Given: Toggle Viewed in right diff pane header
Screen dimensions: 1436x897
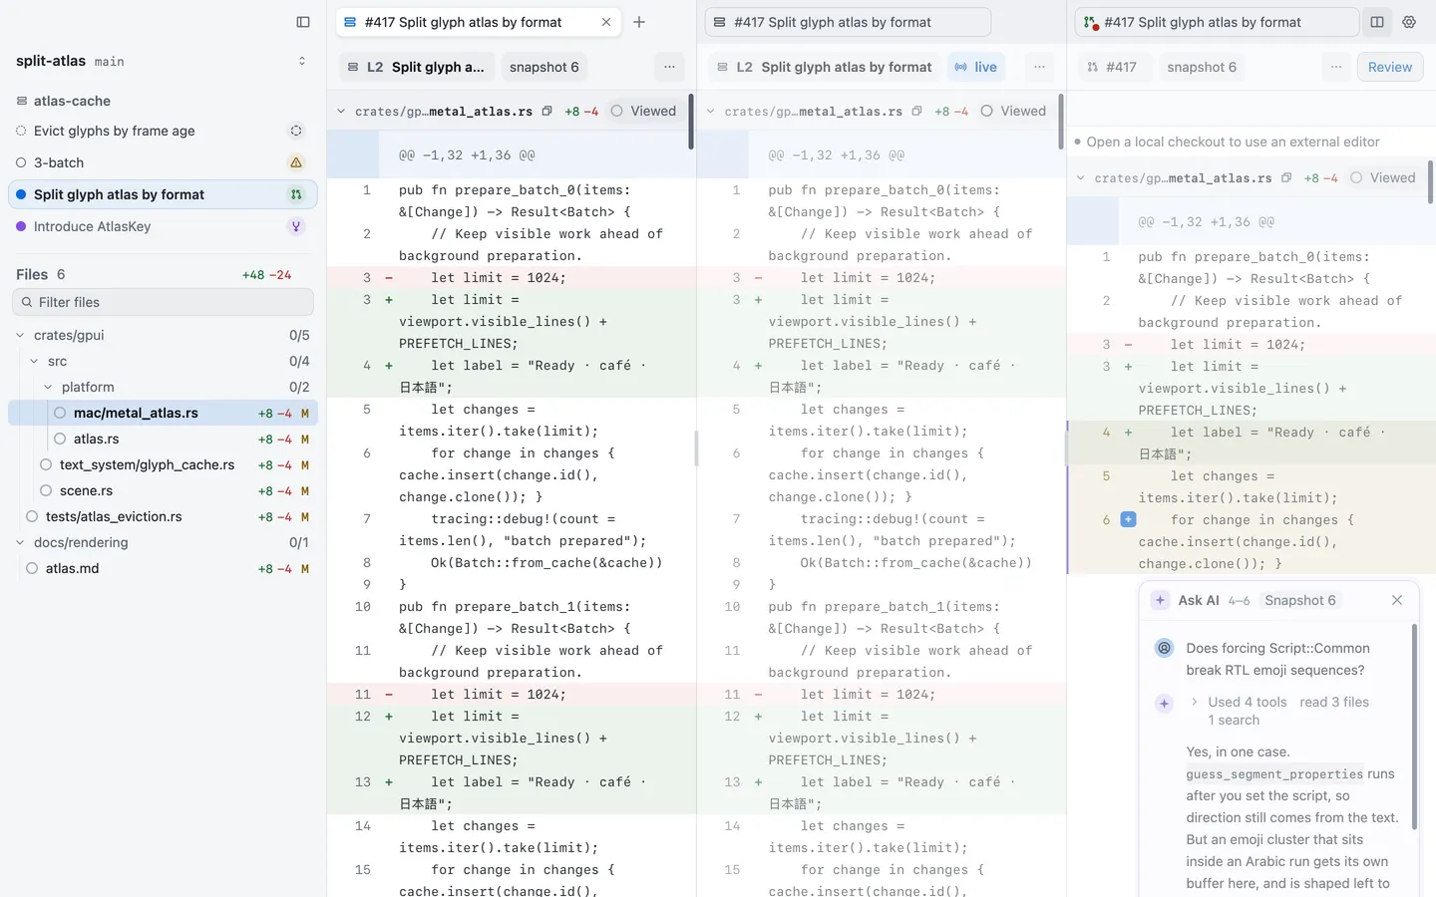Looking at the screenshot, I should coord(1383,178).
